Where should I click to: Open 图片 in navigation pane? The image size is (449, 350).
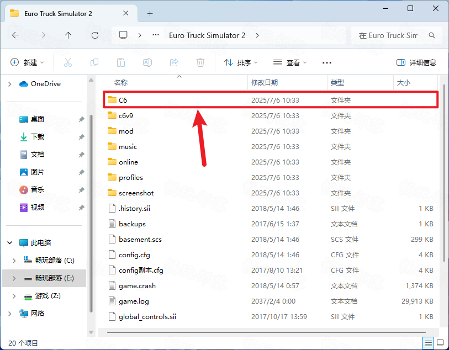coord(38,172)
